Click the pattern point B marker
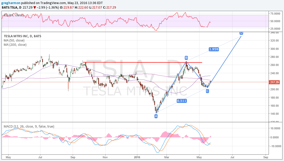The height and width of the screenshot is (161, 284). 186,58
